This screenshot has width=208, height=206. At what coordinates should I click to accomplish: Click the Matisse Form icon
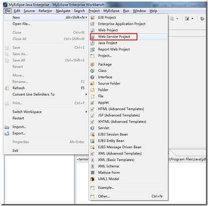(x=92, y=172)
